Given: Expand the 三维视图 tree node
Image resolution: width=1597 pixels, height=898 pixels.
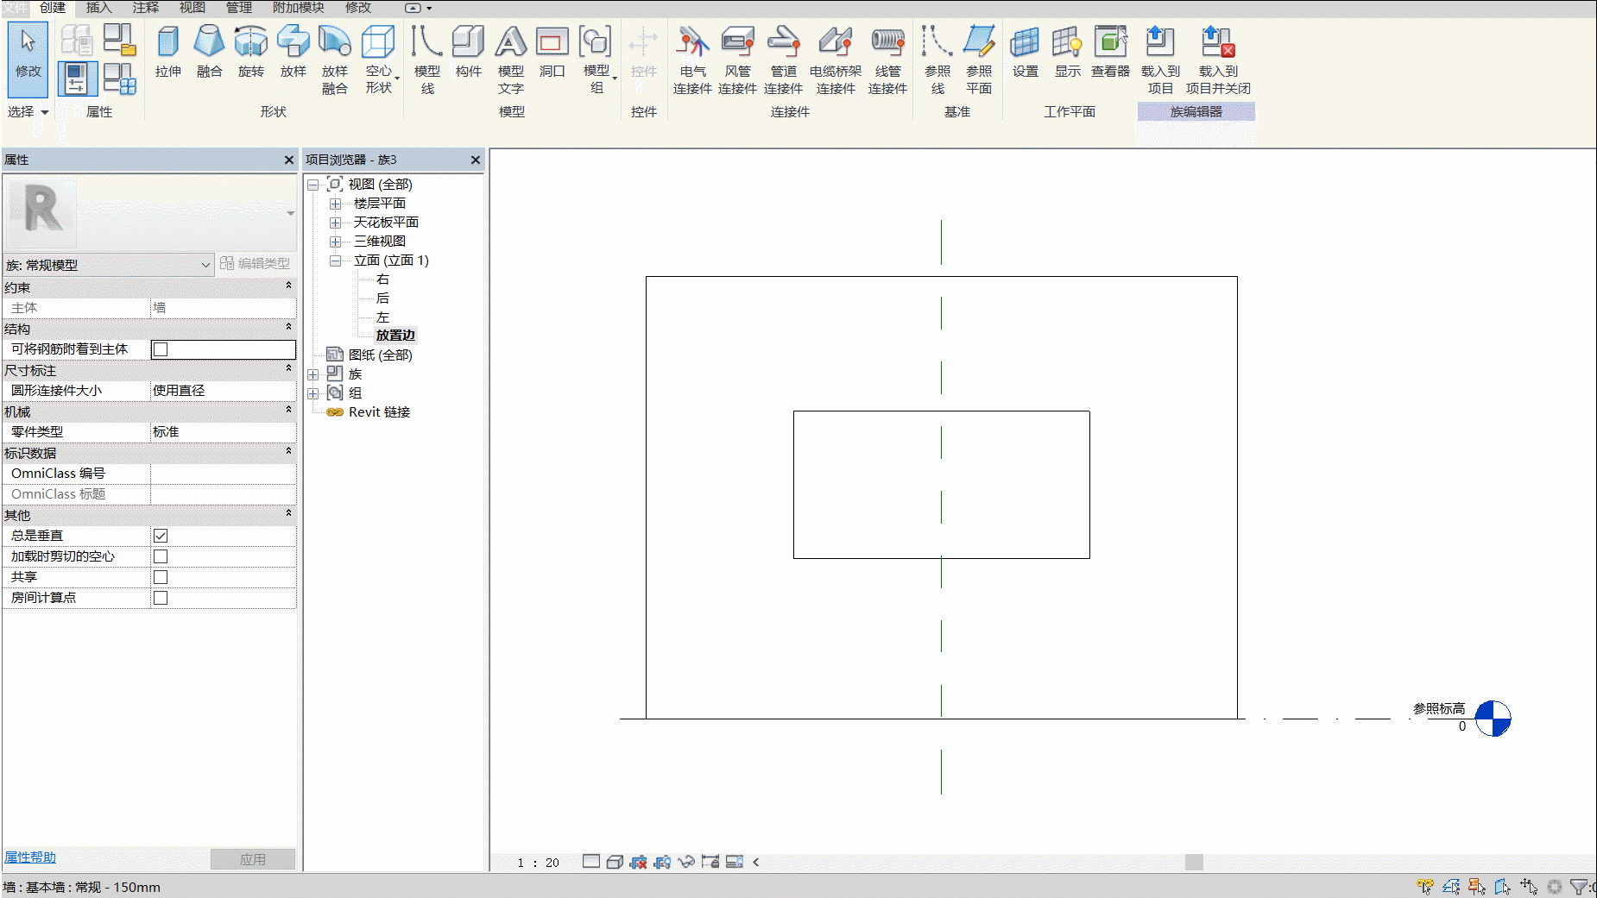Looking at the screenshot, I should 336,242.
